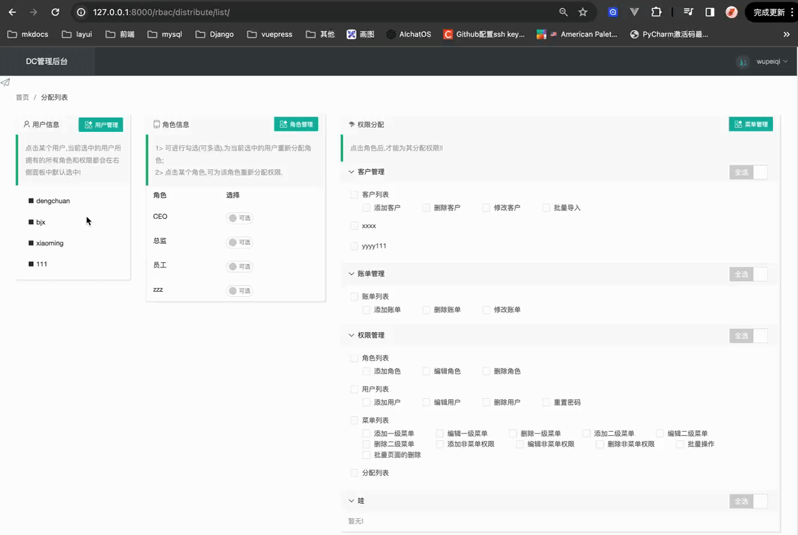Click the paper plane icon below the header
Screen dimensions: 798x535
coord(5,82)
